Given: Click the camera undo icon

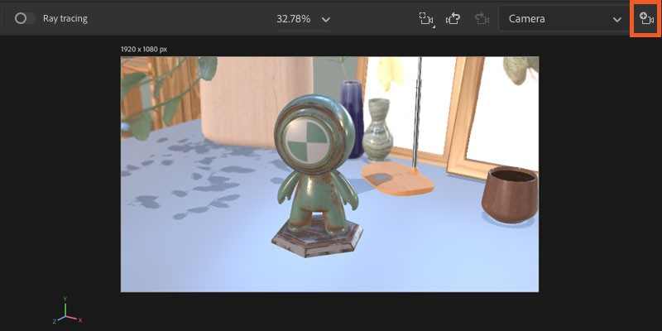Looking at the screenshot, I should coord(453,18).
